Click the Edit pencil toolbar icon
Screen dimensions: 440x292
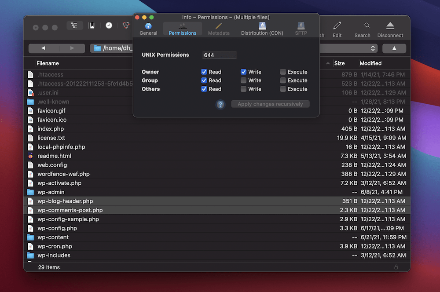coord(337,29)
